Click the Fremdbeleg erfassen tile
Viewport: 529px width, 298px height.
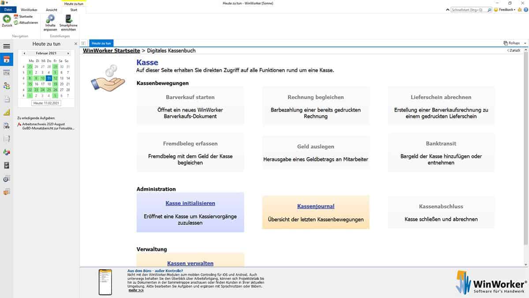tap(190, 152)
